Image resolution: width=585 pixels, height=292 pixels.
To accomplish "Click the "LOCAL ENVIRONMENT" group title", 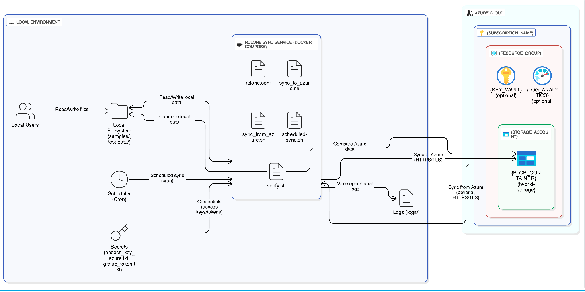I will [x=38, y=22].
